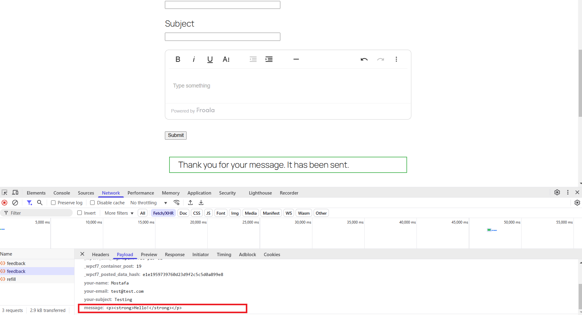This screenshot has width=582, height=315.
Task: Open the Console panel in DevTools
Action: 62,193
